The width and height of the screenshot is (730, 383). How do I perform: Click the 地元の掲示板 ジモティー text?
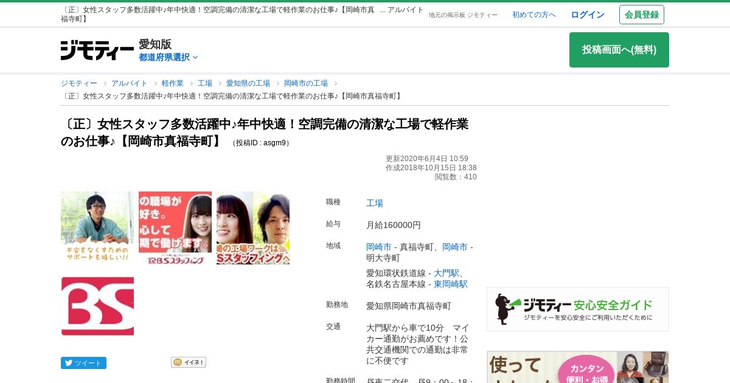point(463,15)
